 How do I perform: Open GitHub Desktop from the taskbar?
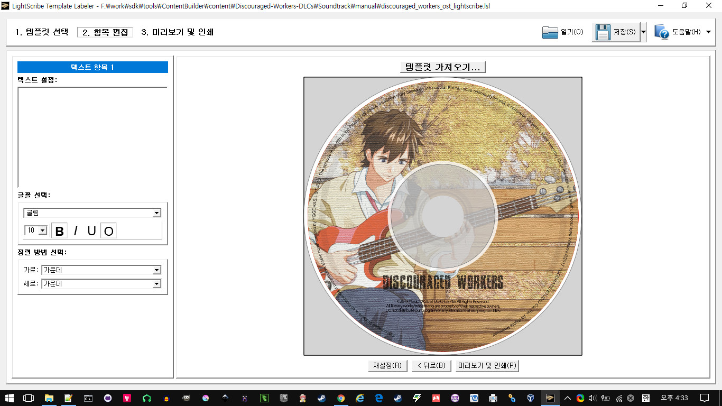pyautogui.click(x=108, y=398)
